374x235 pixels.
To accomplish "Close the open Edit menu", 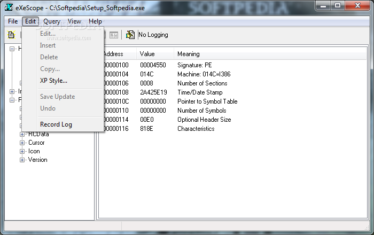I will click(x=30, y=21).
